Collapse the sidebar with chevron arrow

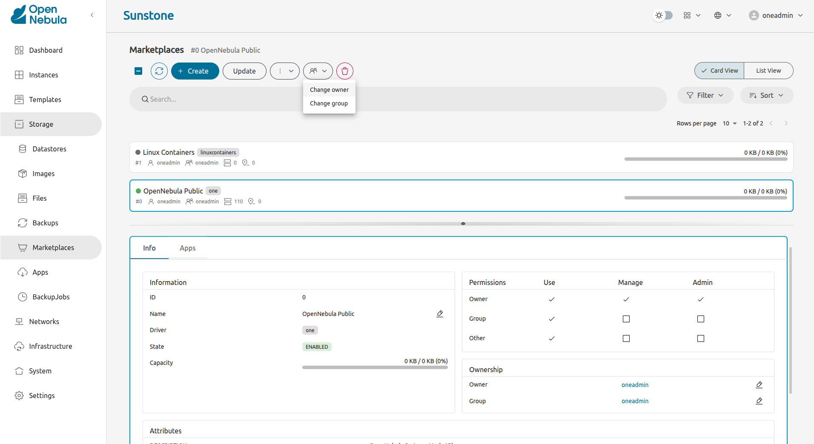(x=92, y=15)
